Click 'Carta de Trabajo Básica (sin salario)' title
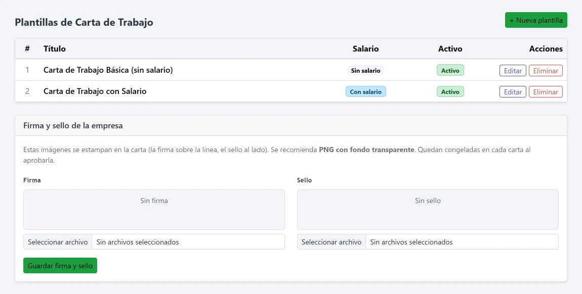 click(108, 70)
